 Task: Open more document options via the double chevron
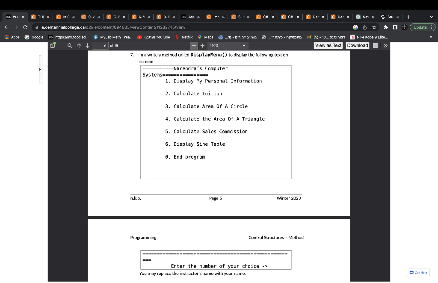click(385, 45)
